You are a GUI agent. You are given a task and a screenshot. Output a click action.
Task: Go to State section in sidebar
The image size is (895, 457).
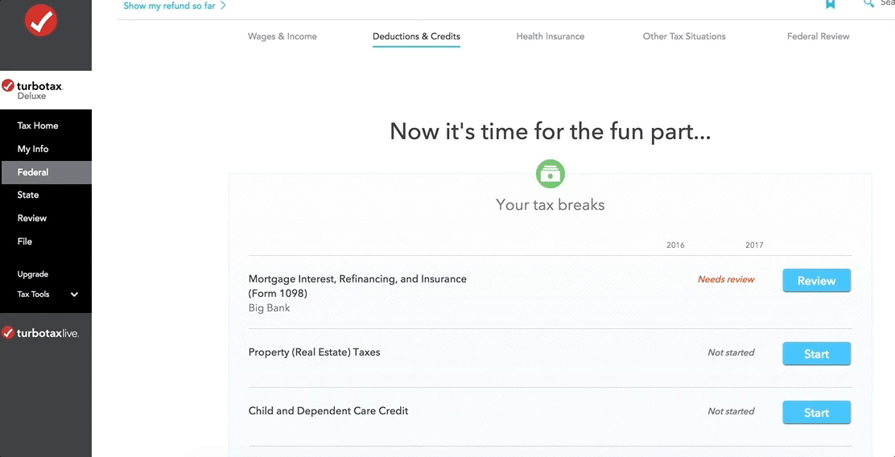pos(28,195)
